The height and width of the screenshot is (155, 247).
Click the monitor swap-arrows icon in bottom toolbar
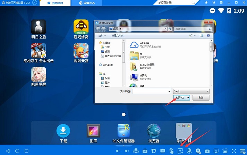pos(163,151)
